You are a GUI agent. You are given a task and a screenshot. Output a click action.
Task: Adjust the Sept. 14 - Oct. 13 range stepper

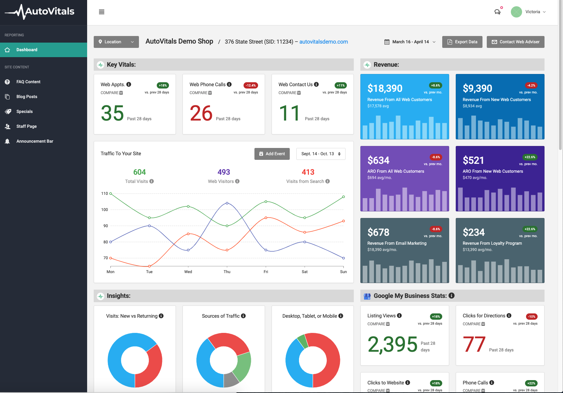(x=340, y=154)
